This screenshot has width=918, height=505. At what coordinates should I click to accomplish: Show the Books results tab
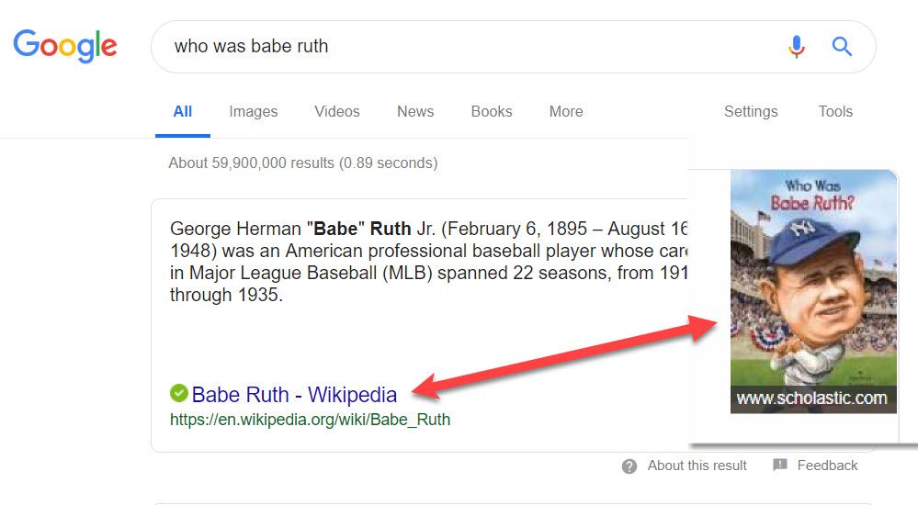(492, 112)
